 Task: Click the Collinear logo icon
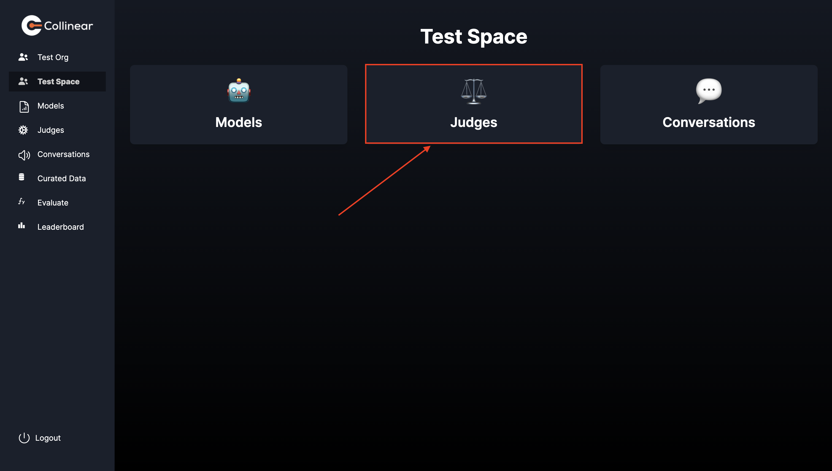coord(32,25)
